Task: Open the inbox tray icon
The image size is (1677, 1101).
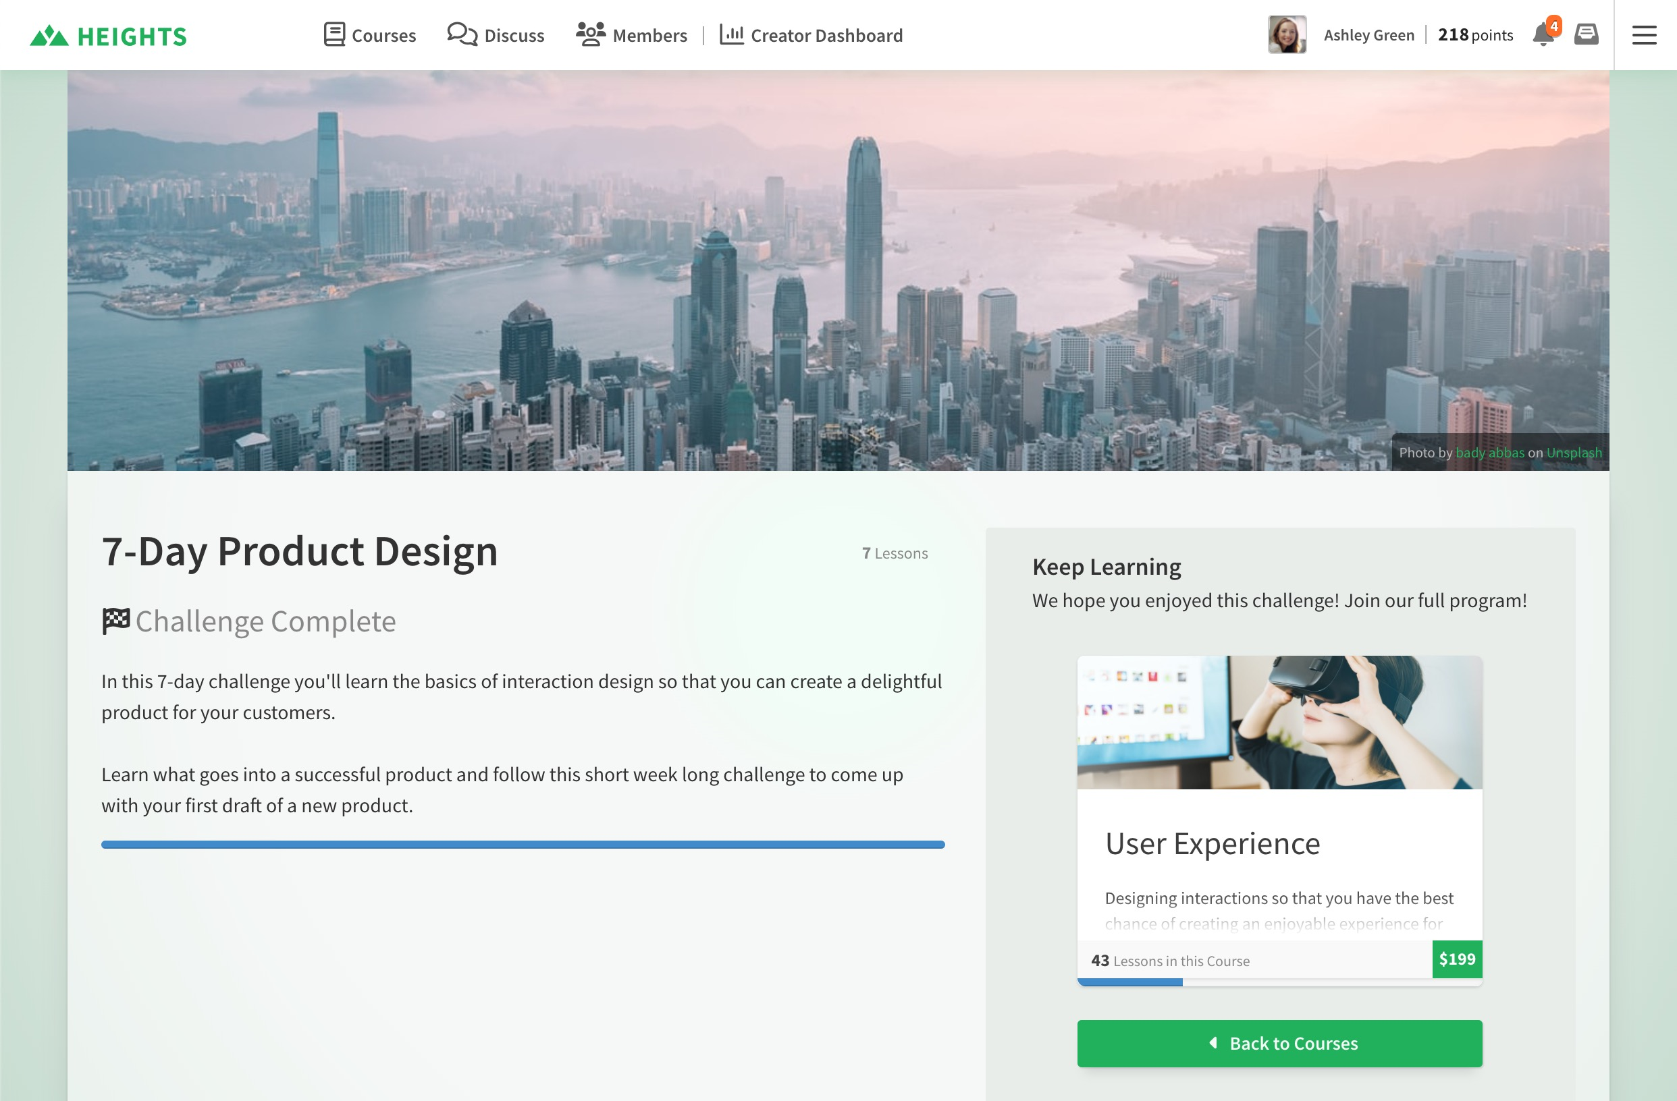Action: click(x=1586, y=34)
